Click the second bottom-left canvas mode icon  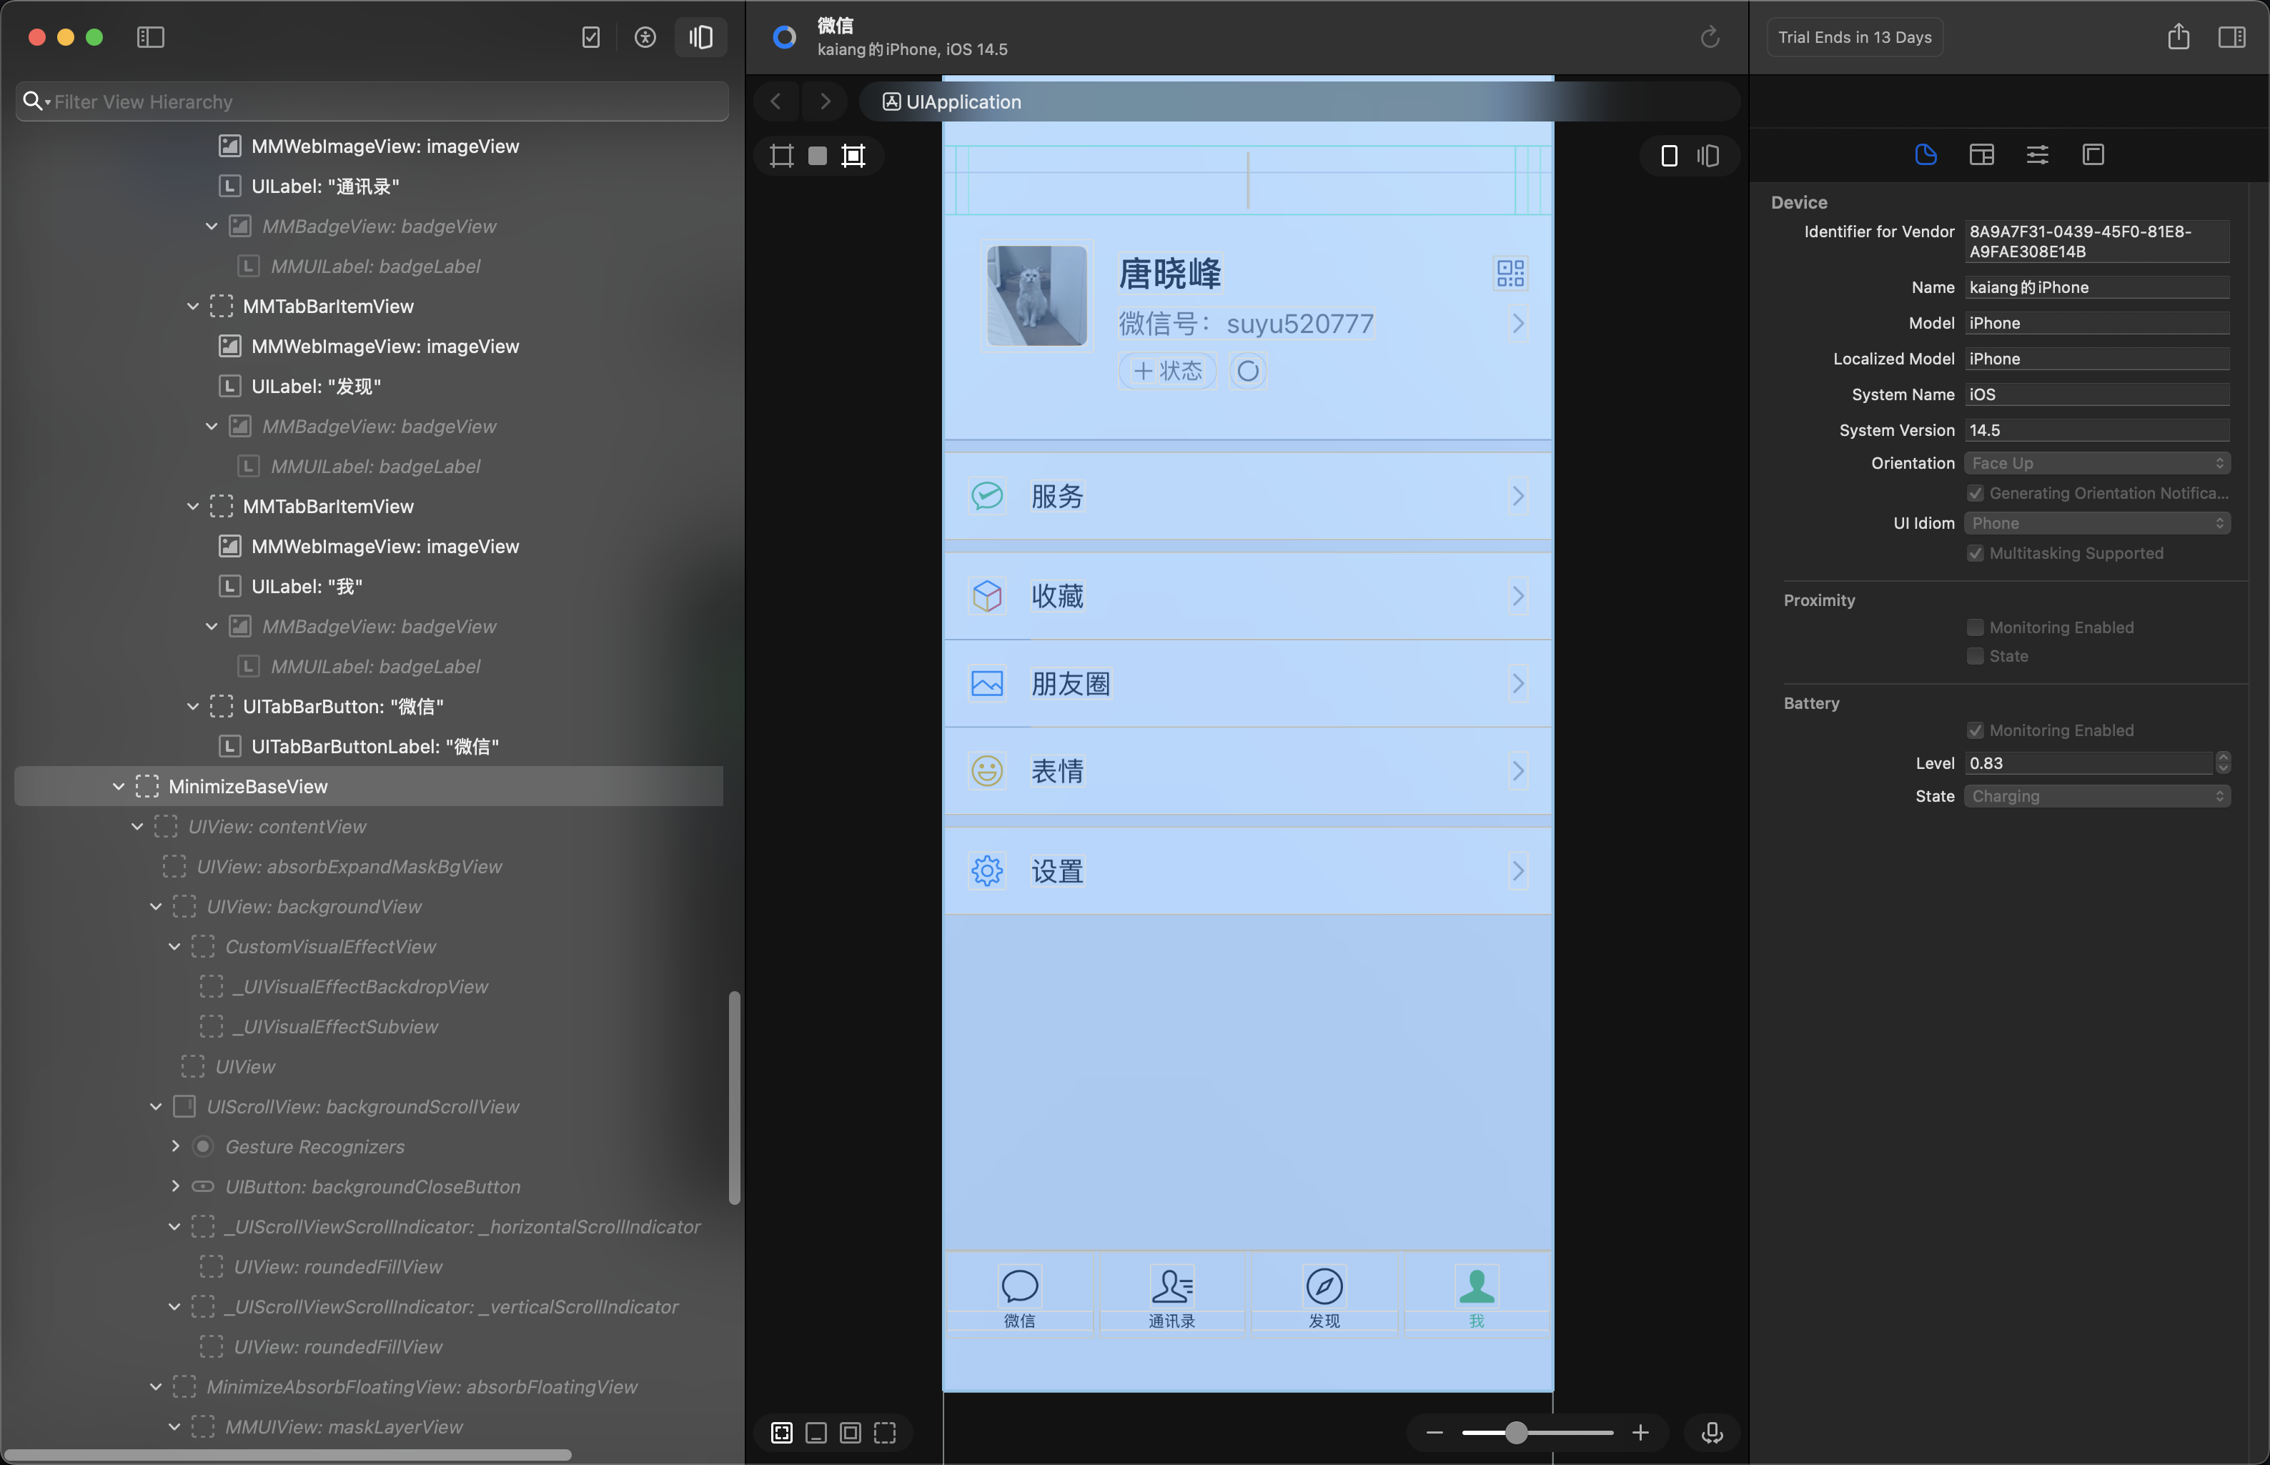click(x=816, y=1433)
